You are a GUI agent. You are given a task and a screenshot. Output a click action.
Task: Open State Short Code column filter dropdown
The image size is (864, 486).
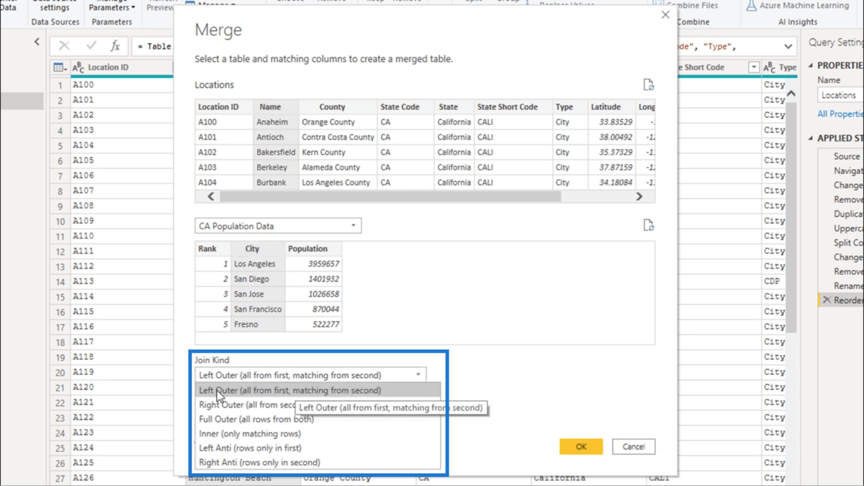[x=753, y=67]
